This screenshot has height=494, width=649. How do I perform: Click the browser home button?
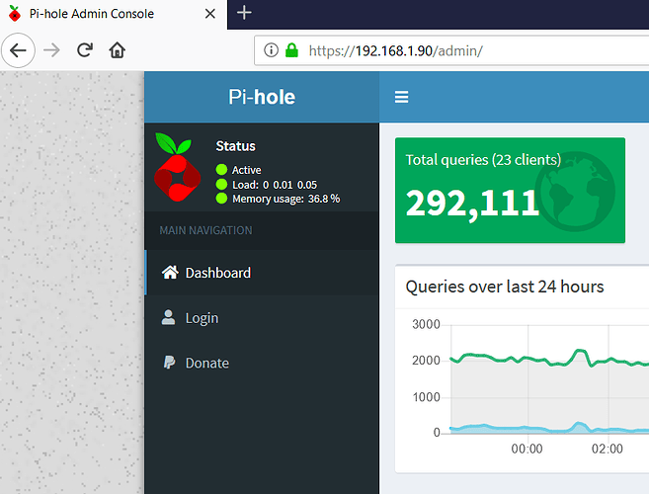coord(118,49)
